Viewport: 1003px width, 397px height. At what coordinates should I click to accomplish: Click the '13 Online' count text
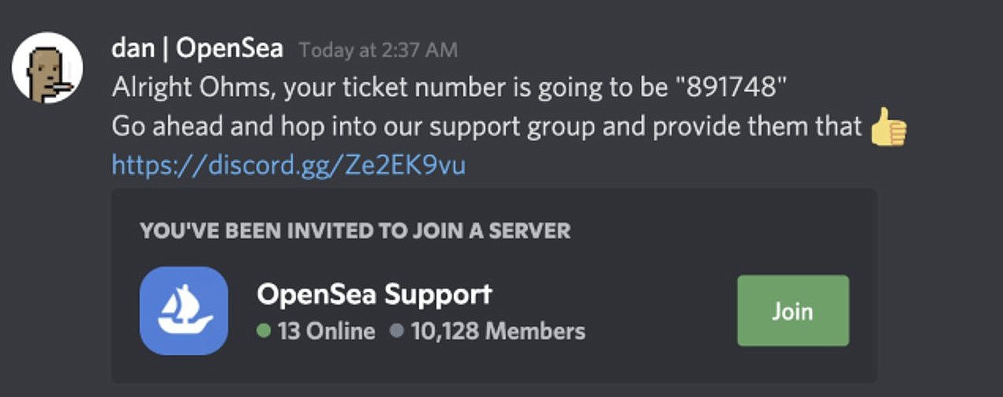tap(327, 331)
